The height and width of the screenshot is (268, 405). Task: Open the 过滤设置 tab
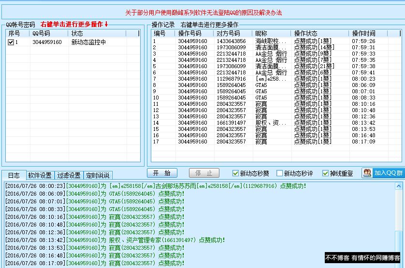click(69, 175)
